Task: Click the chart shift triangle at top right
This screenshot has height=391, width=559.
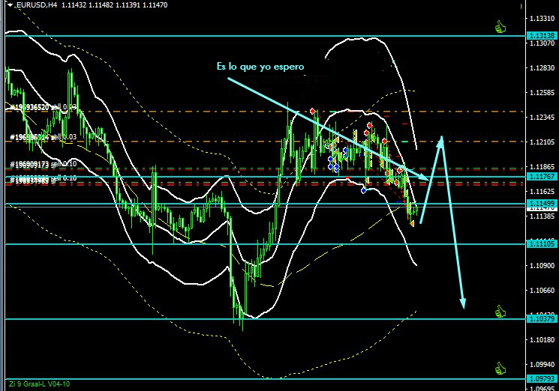Action: tap(519, 5)
